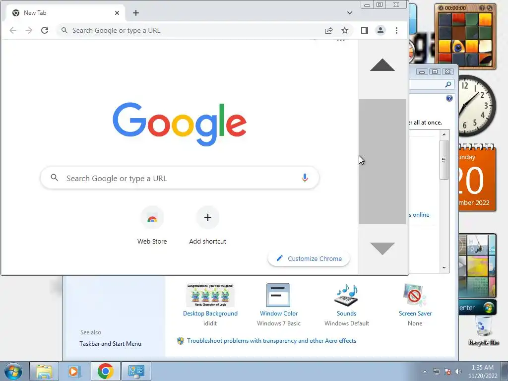Viewport: 508px width, 381px height.
Task: Click the help question mark icon in Personalization
Action: coord(449,98)
